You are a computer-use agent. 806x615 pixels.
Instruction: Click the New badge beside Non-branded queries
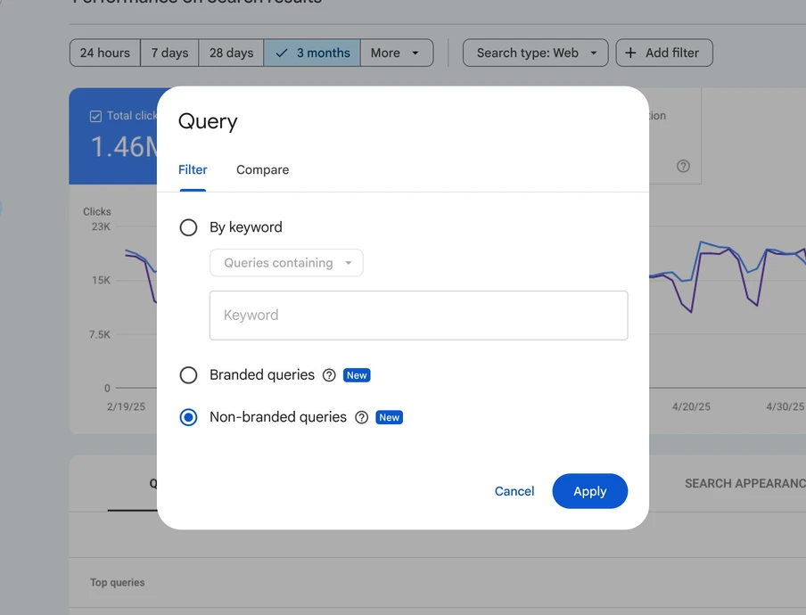coord(389,417)
